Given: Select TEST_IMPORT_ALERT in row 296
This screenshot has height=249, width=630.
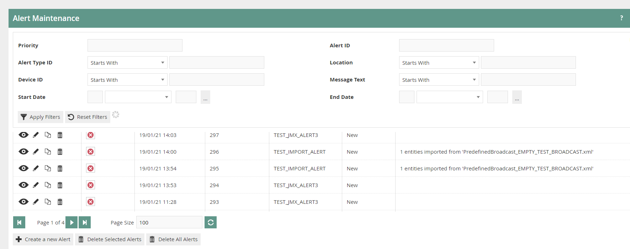Looking at the screenshot, I should [300, 152].
